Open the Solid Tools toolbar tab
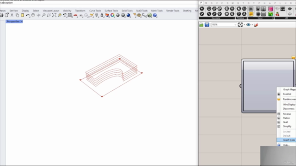Screen dimensions: 296x166 tap(127, 11)
